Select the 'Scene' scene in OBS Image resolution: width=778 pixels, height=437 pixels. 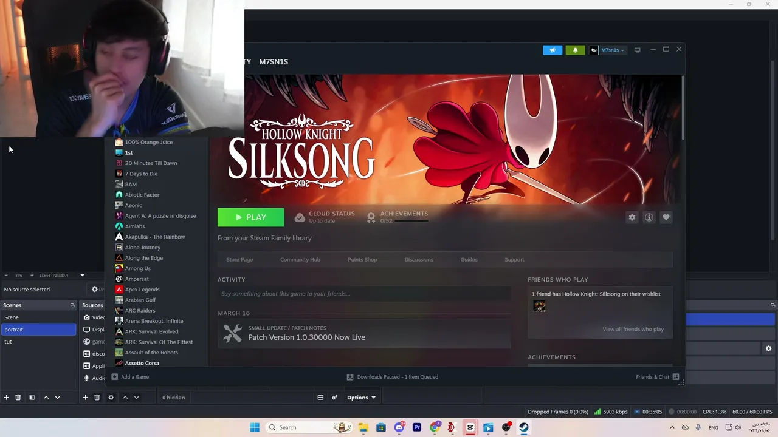(38, 317)
